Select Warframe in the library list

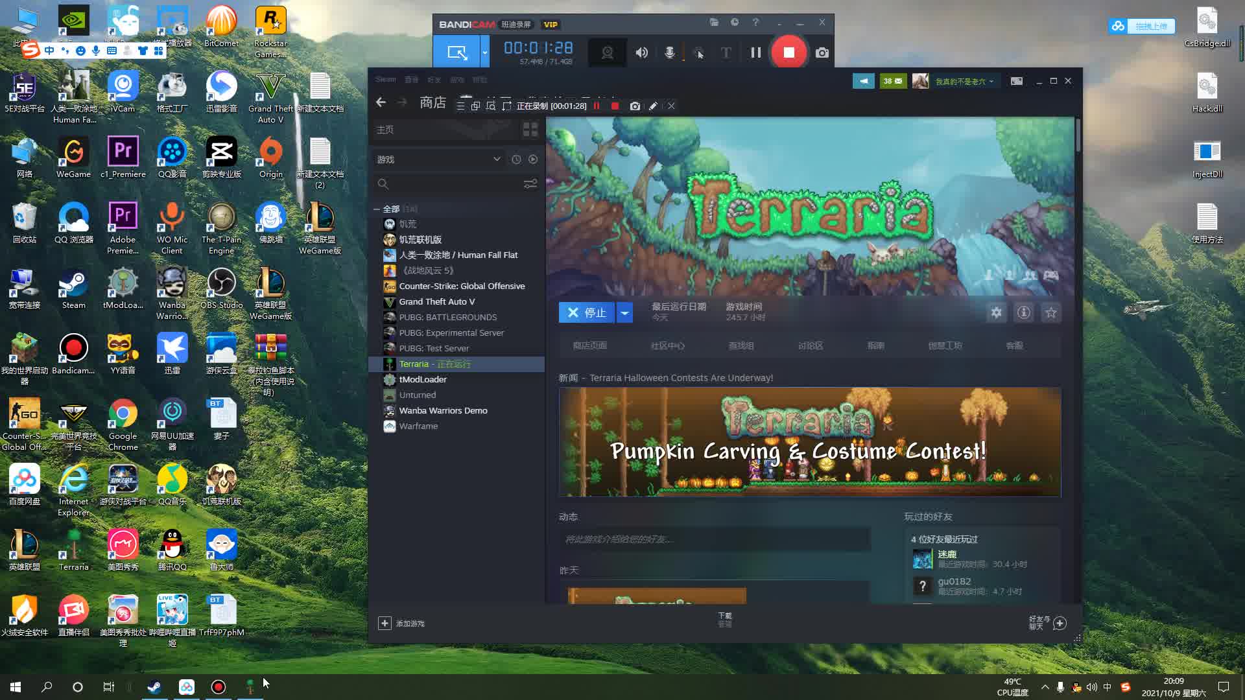(418, 426)
